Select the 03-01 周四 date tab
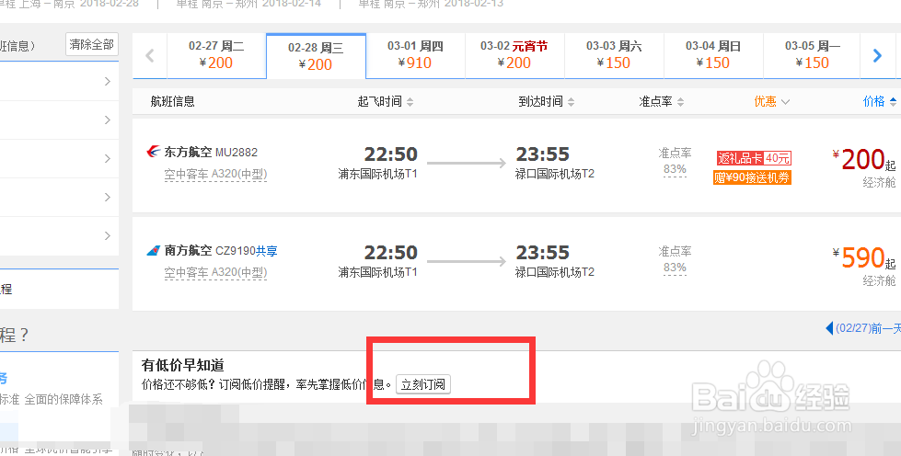 coord(415,55)
